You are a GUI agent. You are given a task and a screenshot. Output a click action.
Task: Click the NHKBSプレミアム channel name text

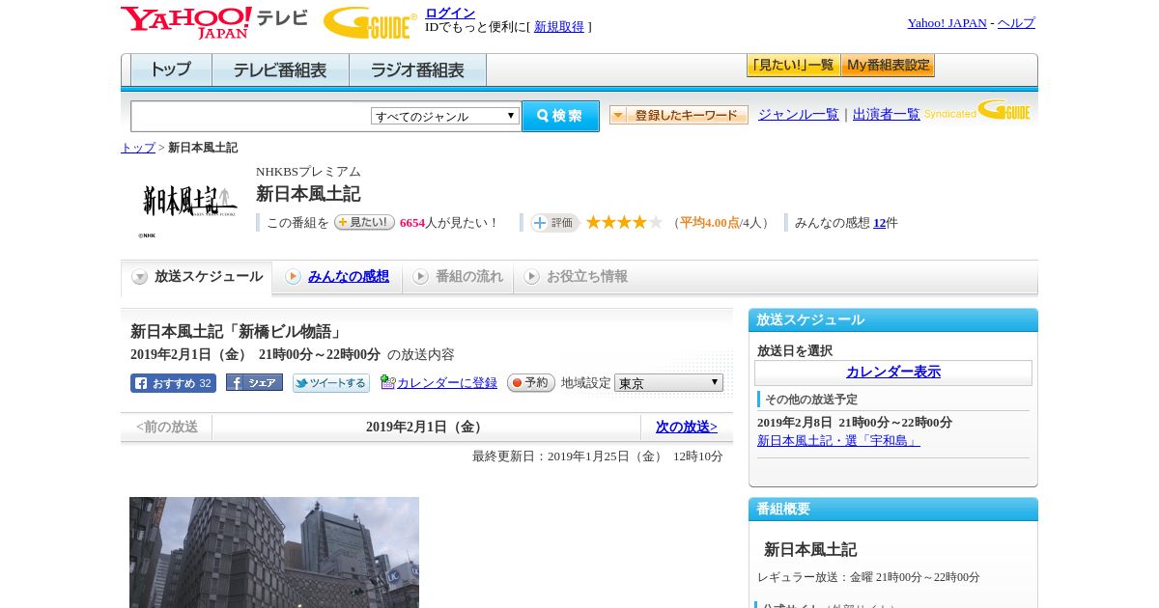tap(308, 172)
